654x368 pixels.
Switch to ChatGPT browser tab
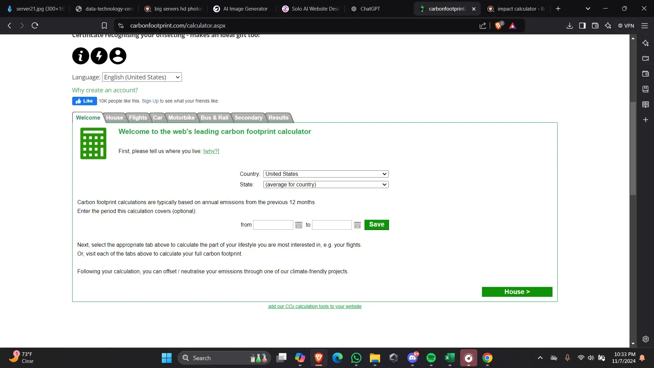(370, 9)
